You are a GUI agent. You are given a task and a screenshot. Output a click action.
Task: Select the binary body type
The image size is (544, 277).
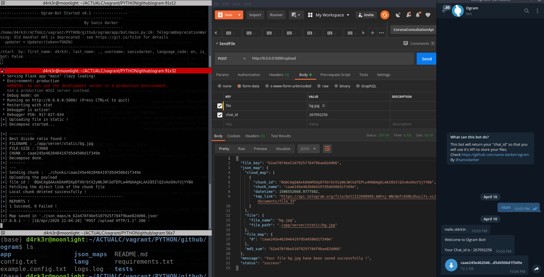click(x=336, y=86)
